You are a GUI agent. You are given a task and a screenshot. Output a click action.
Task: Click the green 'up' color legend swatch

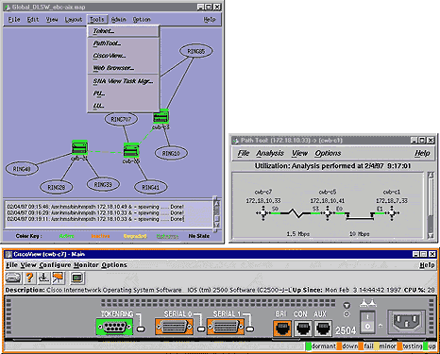[x=426, y=346]
